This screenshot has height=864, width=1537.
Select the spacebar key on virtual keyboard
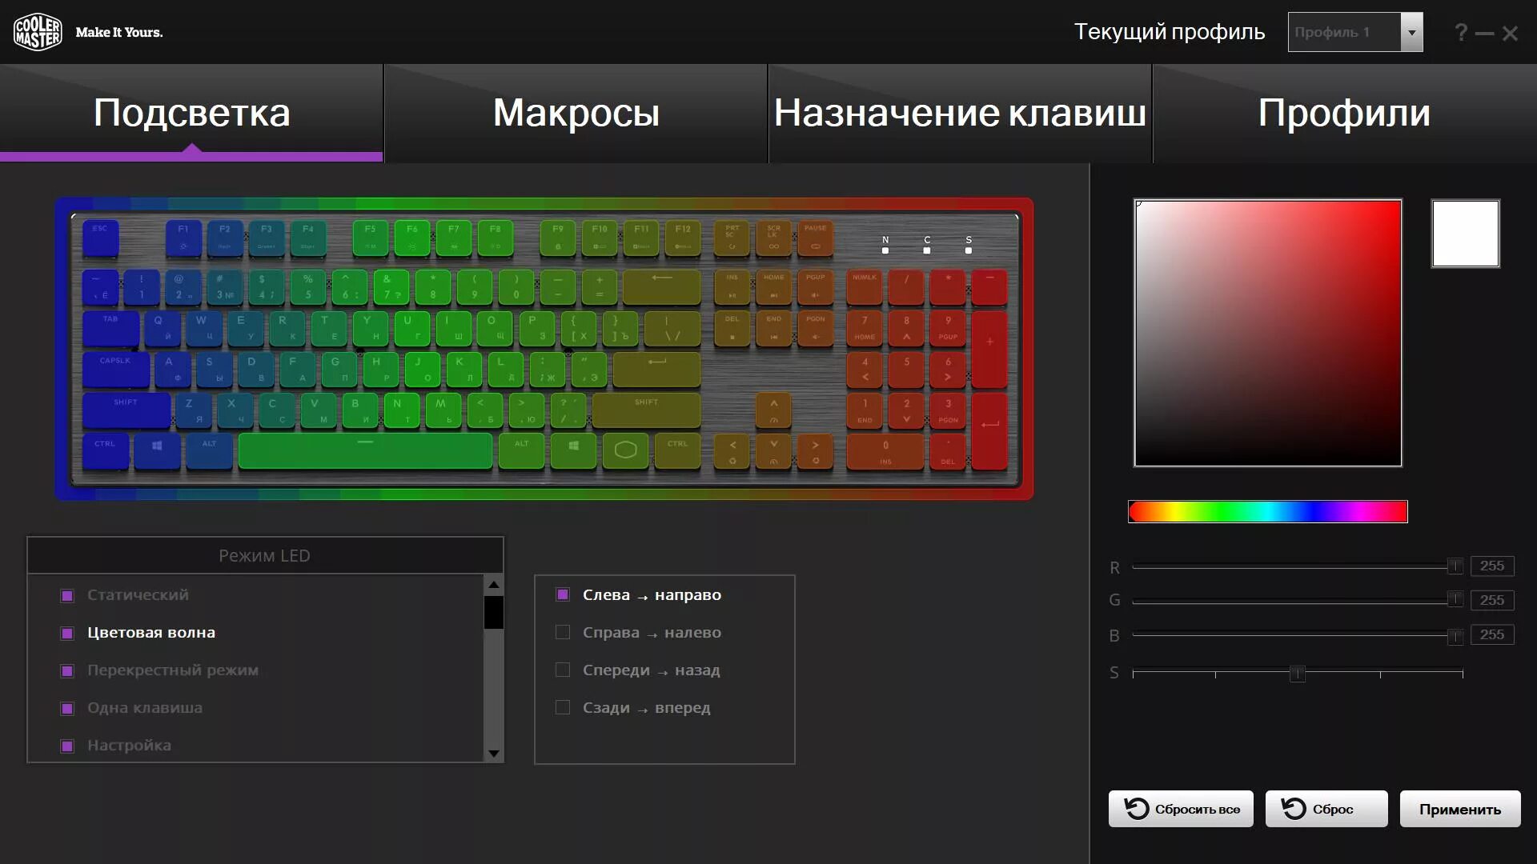[365, 450]
